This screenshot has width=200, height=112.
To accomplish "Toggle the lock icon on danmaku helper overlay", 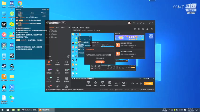I will (48, 9).
